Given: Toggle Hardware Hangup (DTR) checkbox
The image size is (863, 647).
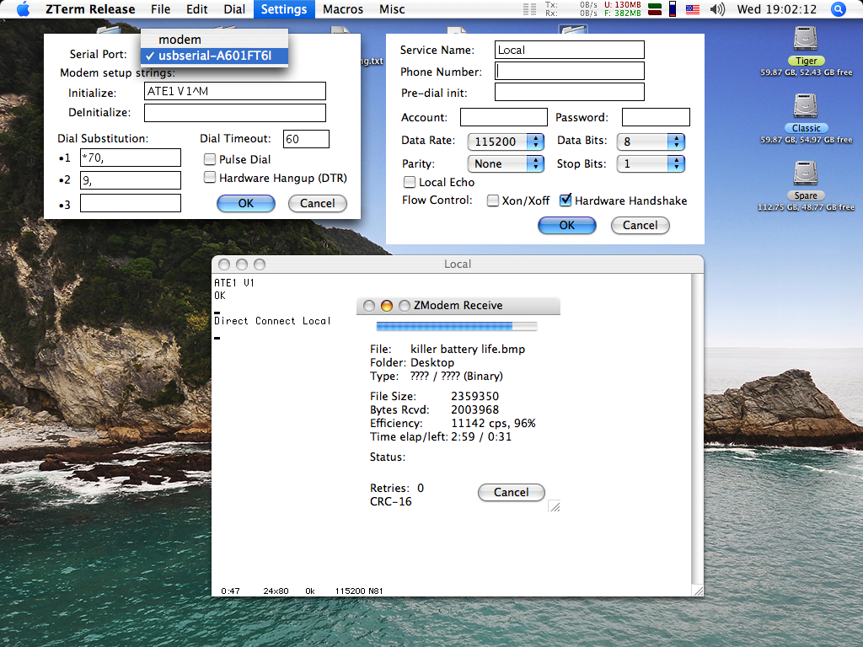Looking at the screenshot, I should click(x=210, y=177).
